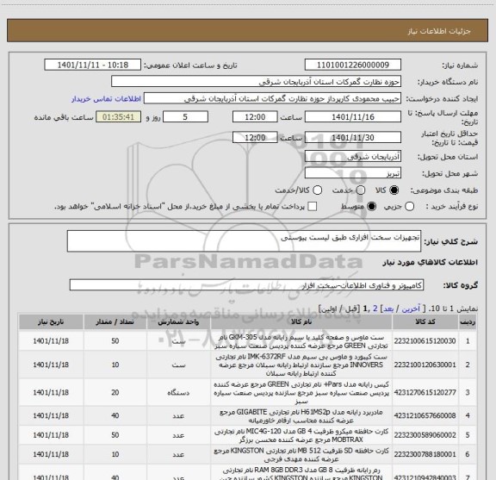Click the general description text box

point(244,241)
